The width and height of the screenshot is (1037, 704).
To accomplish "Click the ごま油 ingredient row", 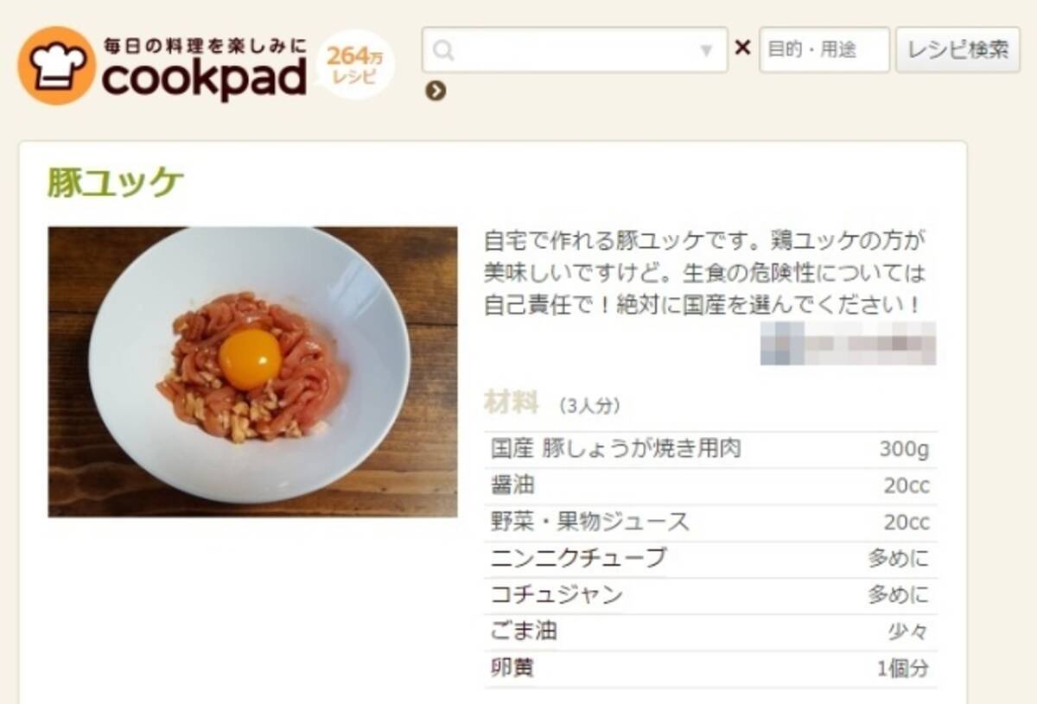I will point(710,632).
